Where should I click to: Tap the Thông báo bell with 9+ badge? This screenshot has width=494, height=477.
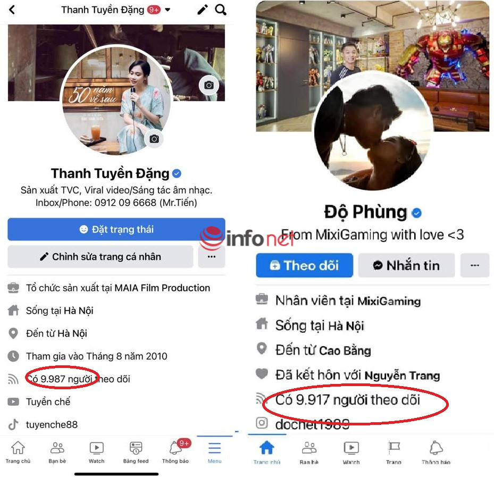coord(175,451)
